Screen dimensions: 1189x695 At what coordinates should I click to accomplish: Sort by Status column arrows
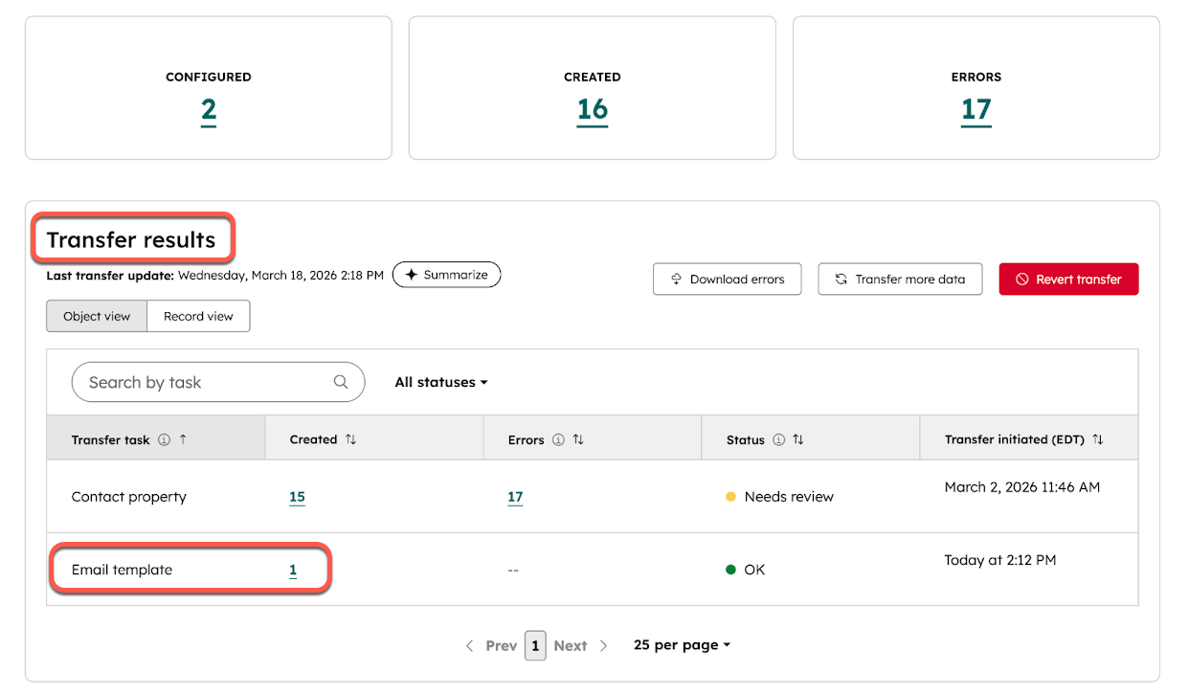tap(798, 440)
